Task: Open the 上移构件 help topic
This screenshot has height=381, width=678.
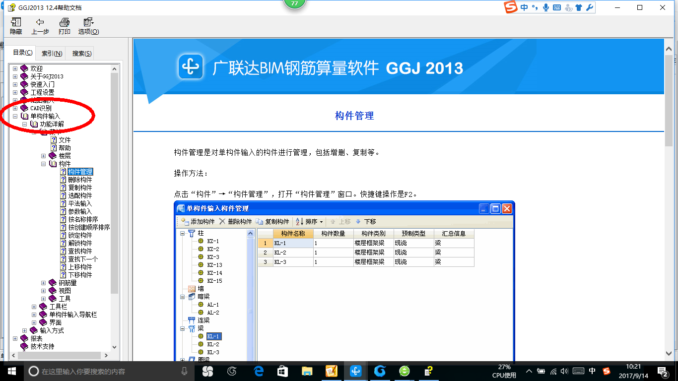Action: 80,267
